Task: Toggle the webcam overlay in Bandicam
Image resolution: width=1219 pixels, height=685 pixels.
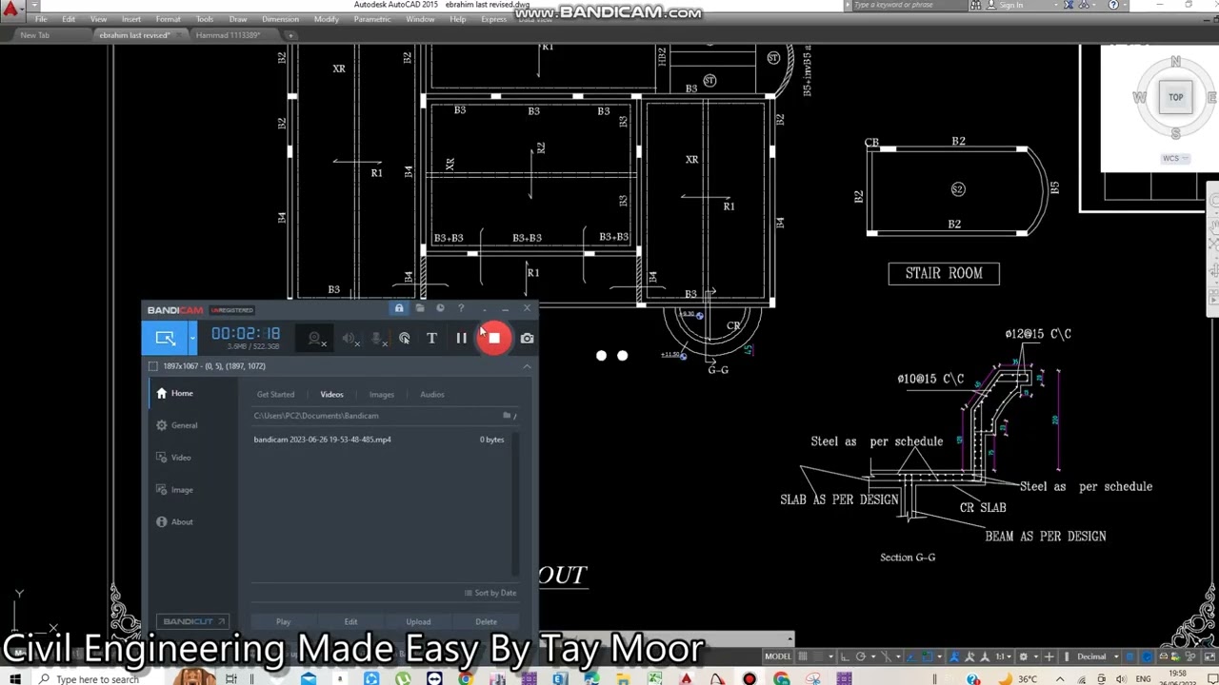Action: [x=316, y=338]
